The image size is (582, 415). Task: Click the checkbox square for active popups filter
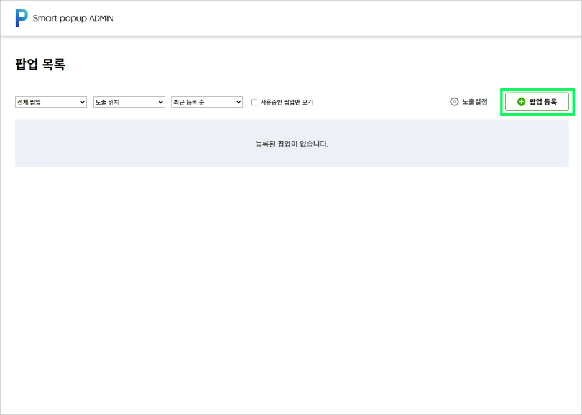[254, 101]
